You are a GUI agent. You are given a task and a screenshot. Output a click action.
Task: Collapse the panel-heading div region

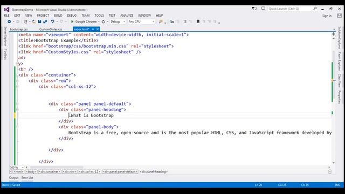(x=17, y=109)
